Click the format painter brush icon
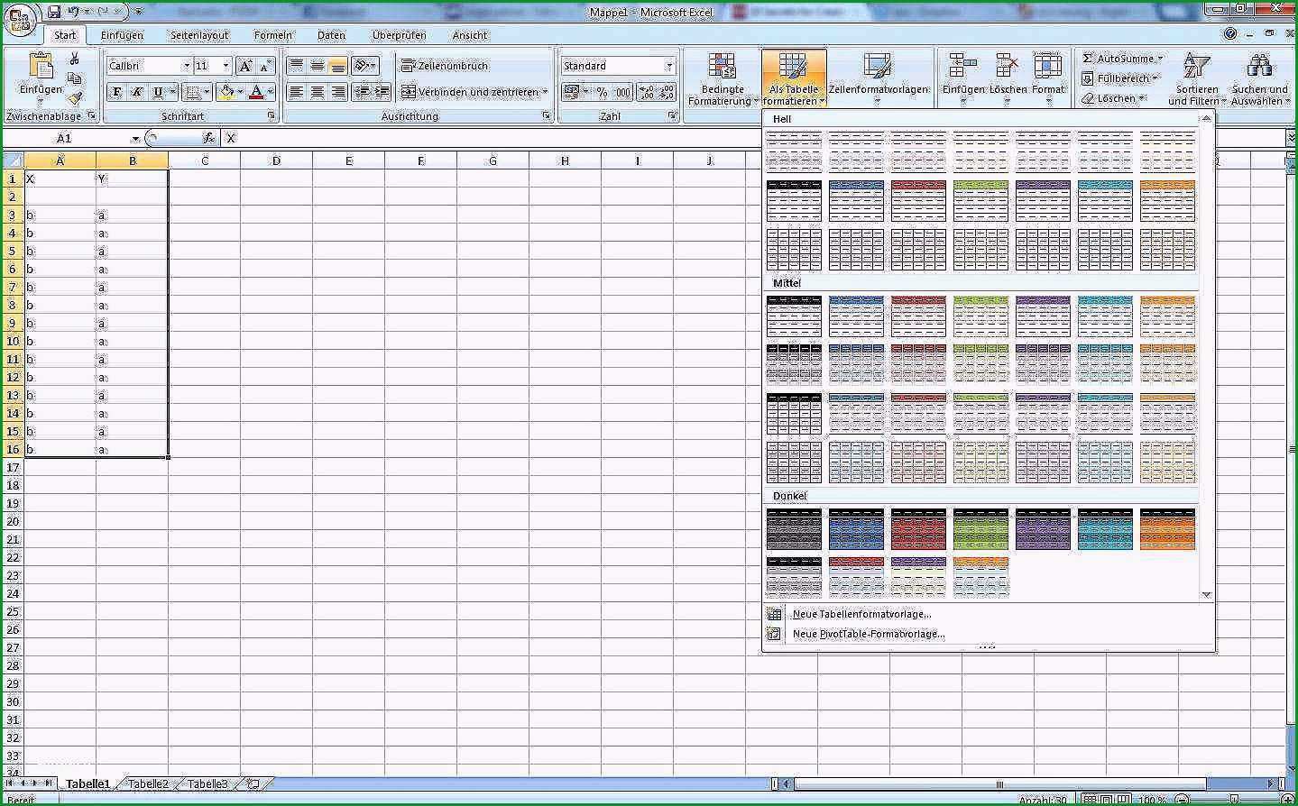 [75, 97]
